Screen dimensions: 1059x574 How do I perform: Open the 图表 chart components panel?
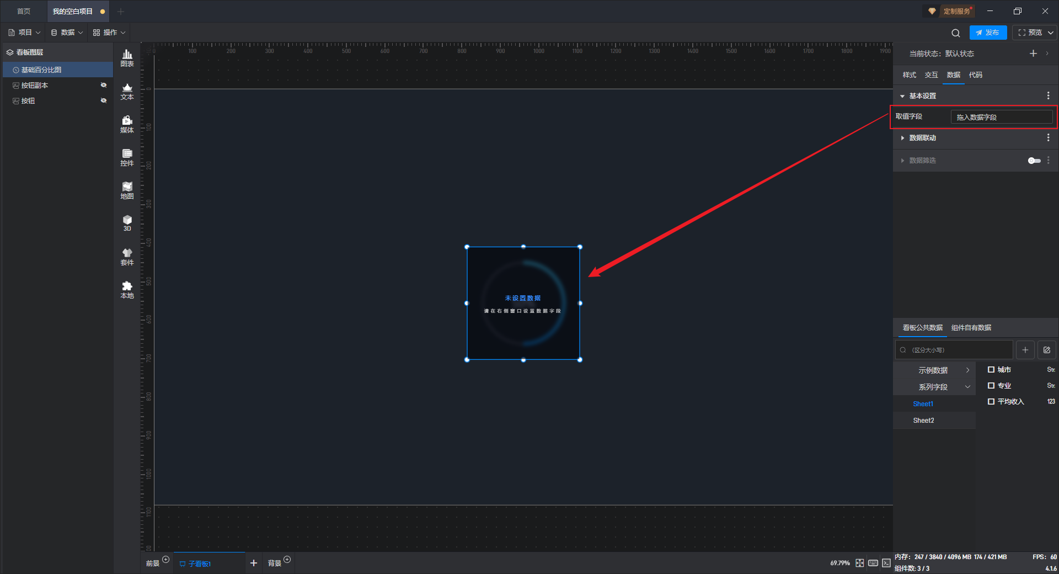(x=127, y=58)
